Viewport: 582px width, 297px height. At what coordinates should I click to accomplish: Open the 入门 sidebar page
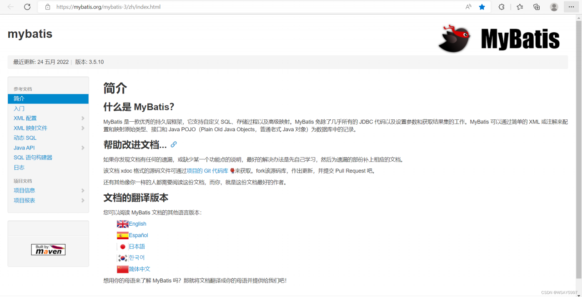(x=19, y=109)
